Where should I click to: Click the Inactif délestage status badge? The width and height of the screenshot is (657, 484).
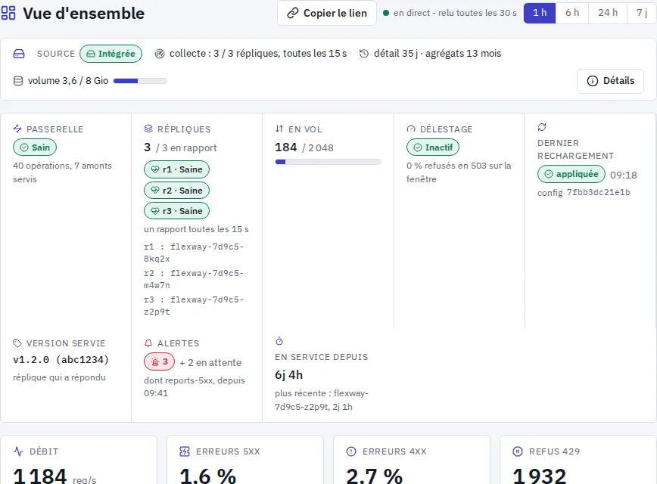pyautogui.click(x=433, y=147)
